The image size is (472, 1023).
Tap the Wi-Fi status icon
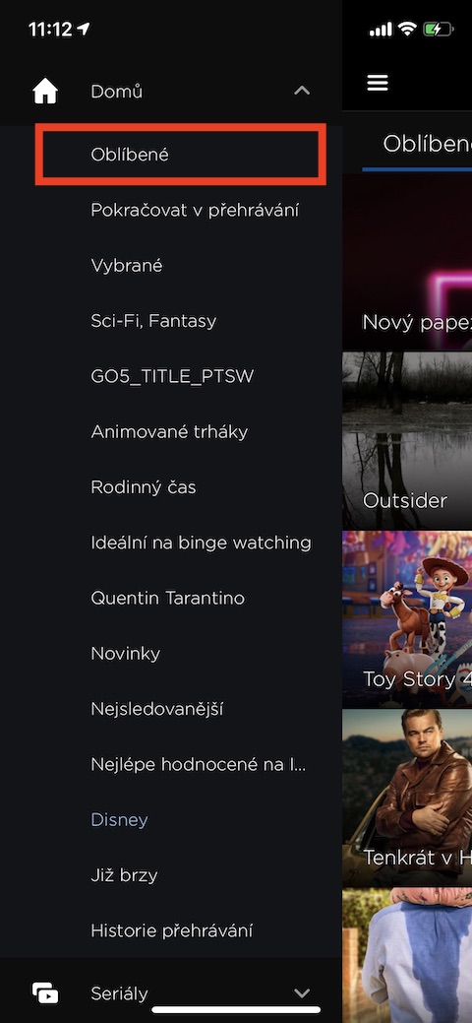[408, 30]
